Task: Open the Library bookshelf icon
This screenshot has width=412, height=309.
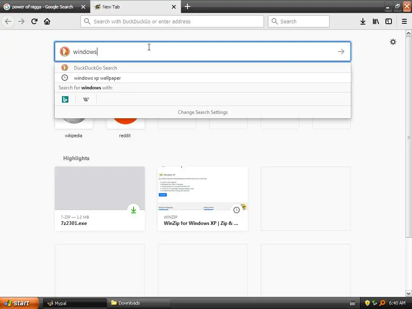Action: 376,21
